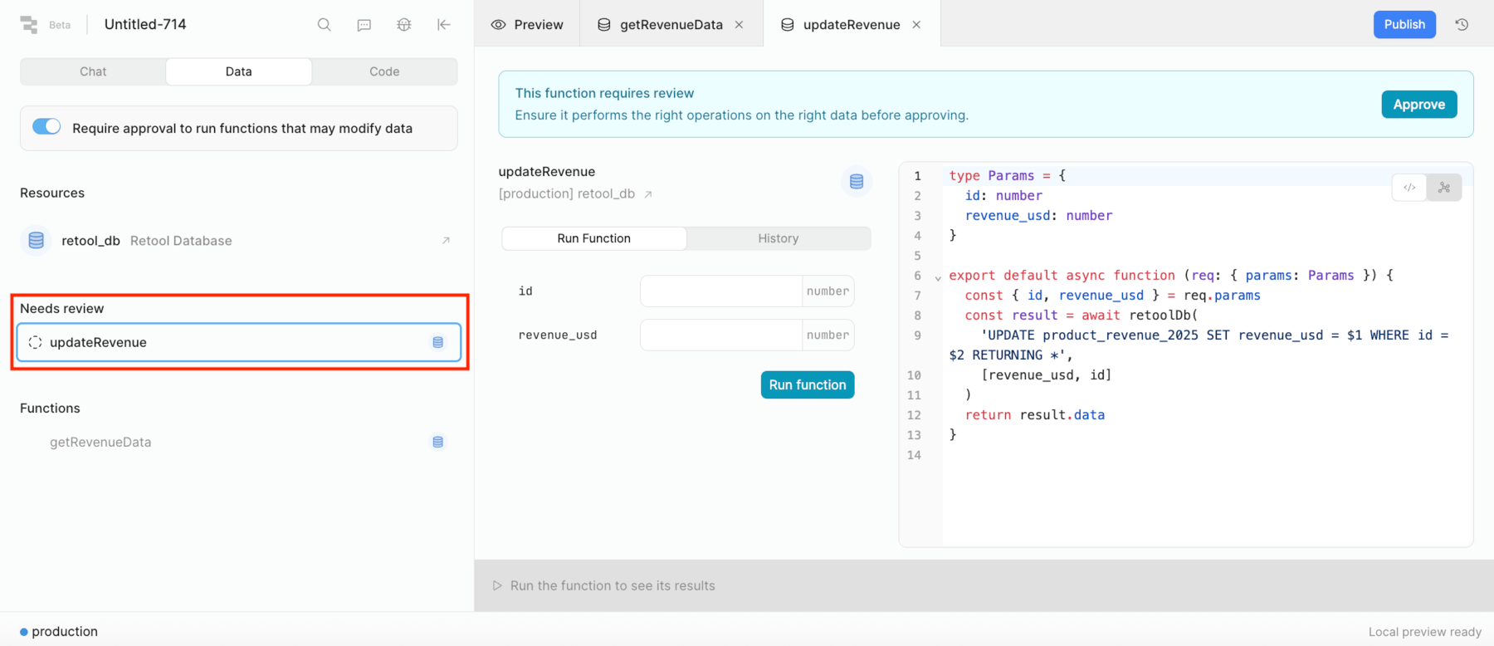Screen dimensions: 1494x646
Task: Click 'Local preview ready' status text
Action: pos(1425,632)
